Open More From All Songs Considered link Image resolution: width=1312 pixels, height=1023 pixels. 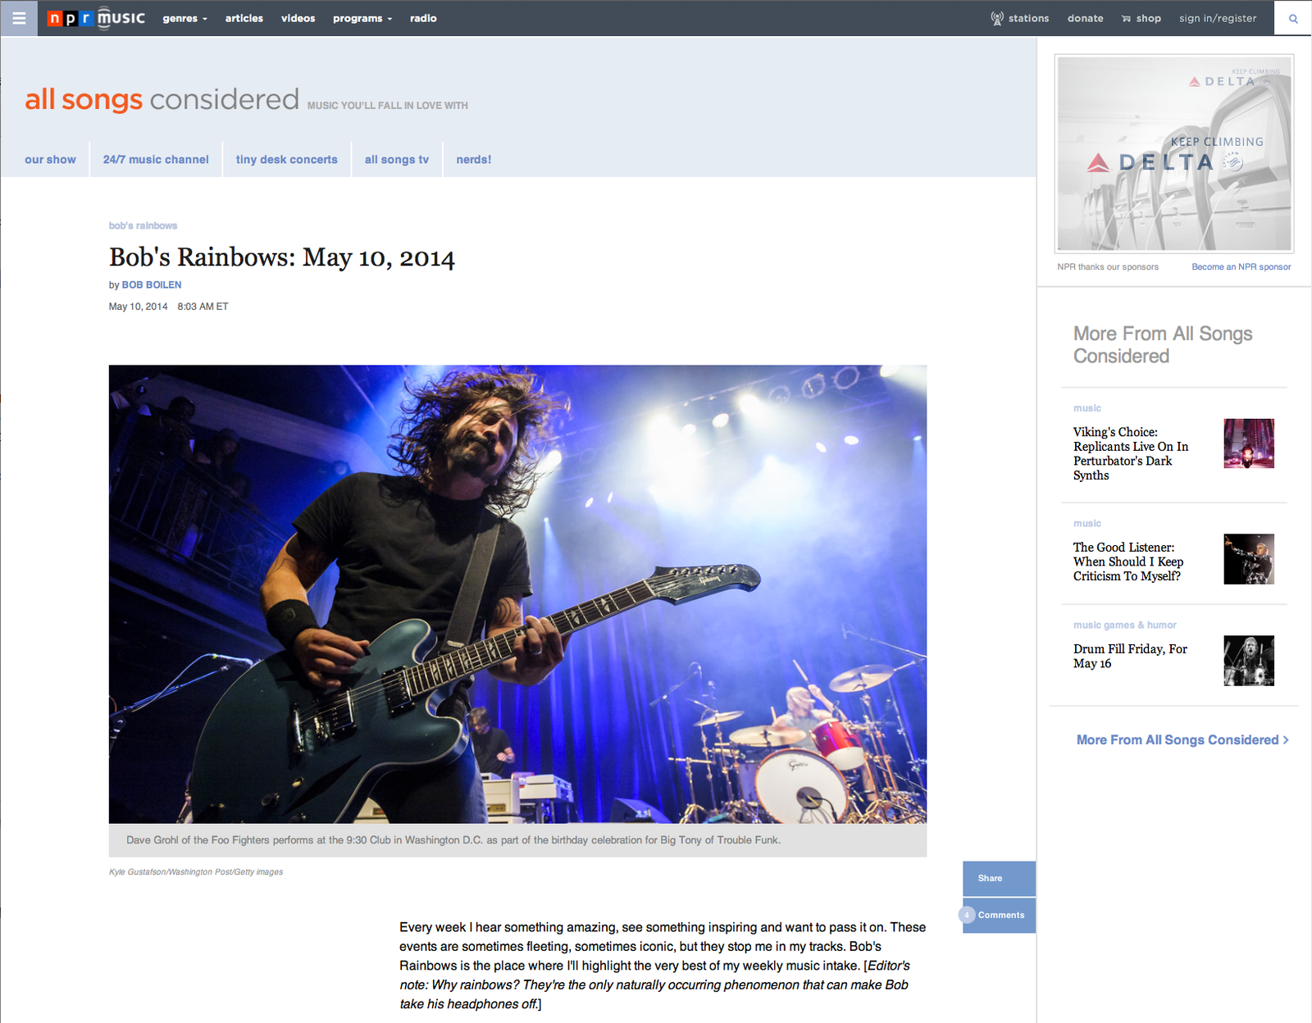(x=1182, y=739)
